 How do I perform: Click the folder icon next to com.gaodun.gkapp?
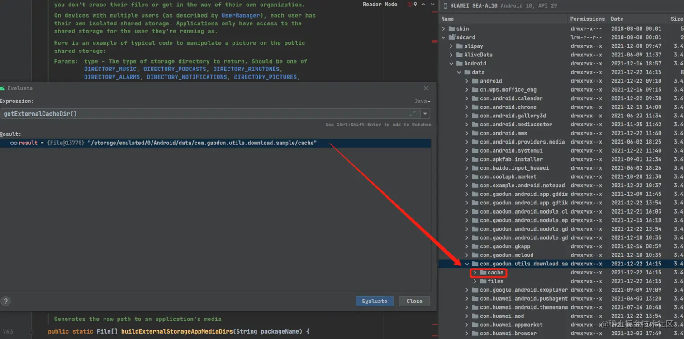point(475,246)
